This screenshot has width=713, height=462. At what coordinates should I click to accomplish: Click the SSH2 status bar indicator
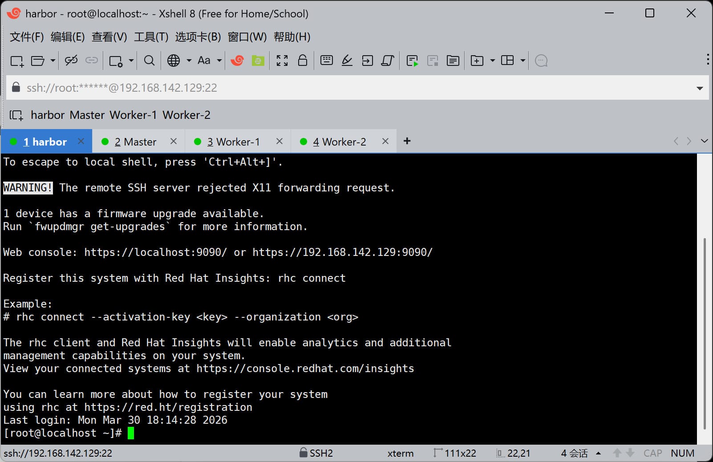[316, 453]
